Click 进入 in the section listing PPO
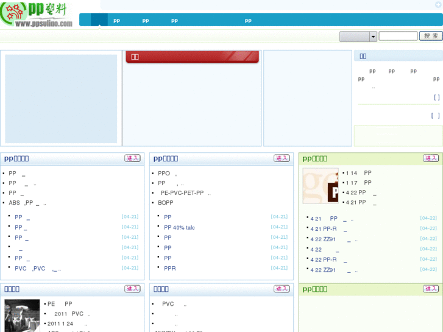The width and height of the screenshot is (443, 332). coord(282,158)
